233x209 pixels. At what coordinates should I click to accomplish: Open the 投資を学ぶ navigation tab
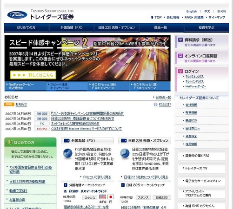click(x=206, y=27)
